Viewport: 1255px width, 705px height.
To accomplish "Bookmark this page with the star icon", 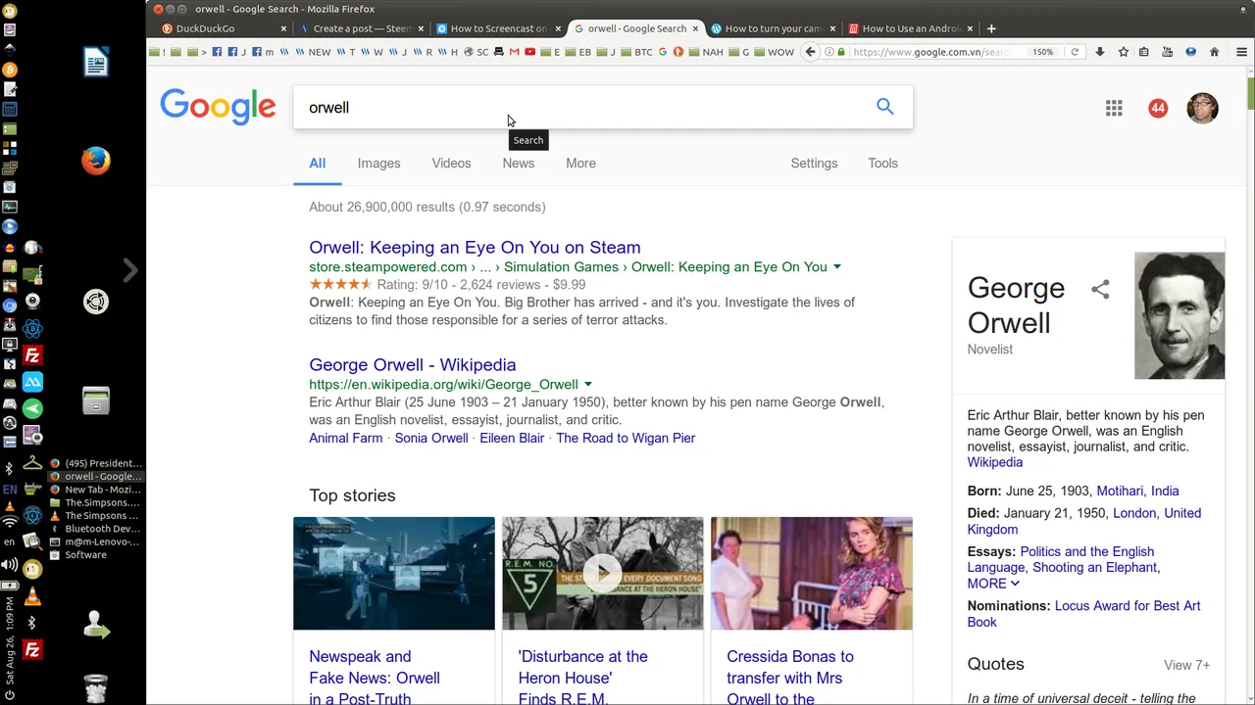I will [1124, 52].
